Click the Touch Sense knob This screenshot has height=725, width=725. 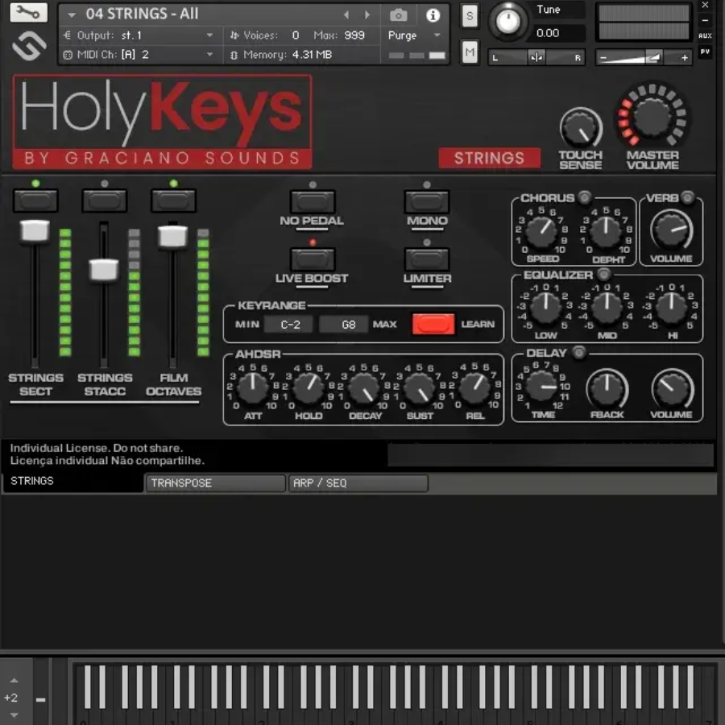click(x=581, y=129)
